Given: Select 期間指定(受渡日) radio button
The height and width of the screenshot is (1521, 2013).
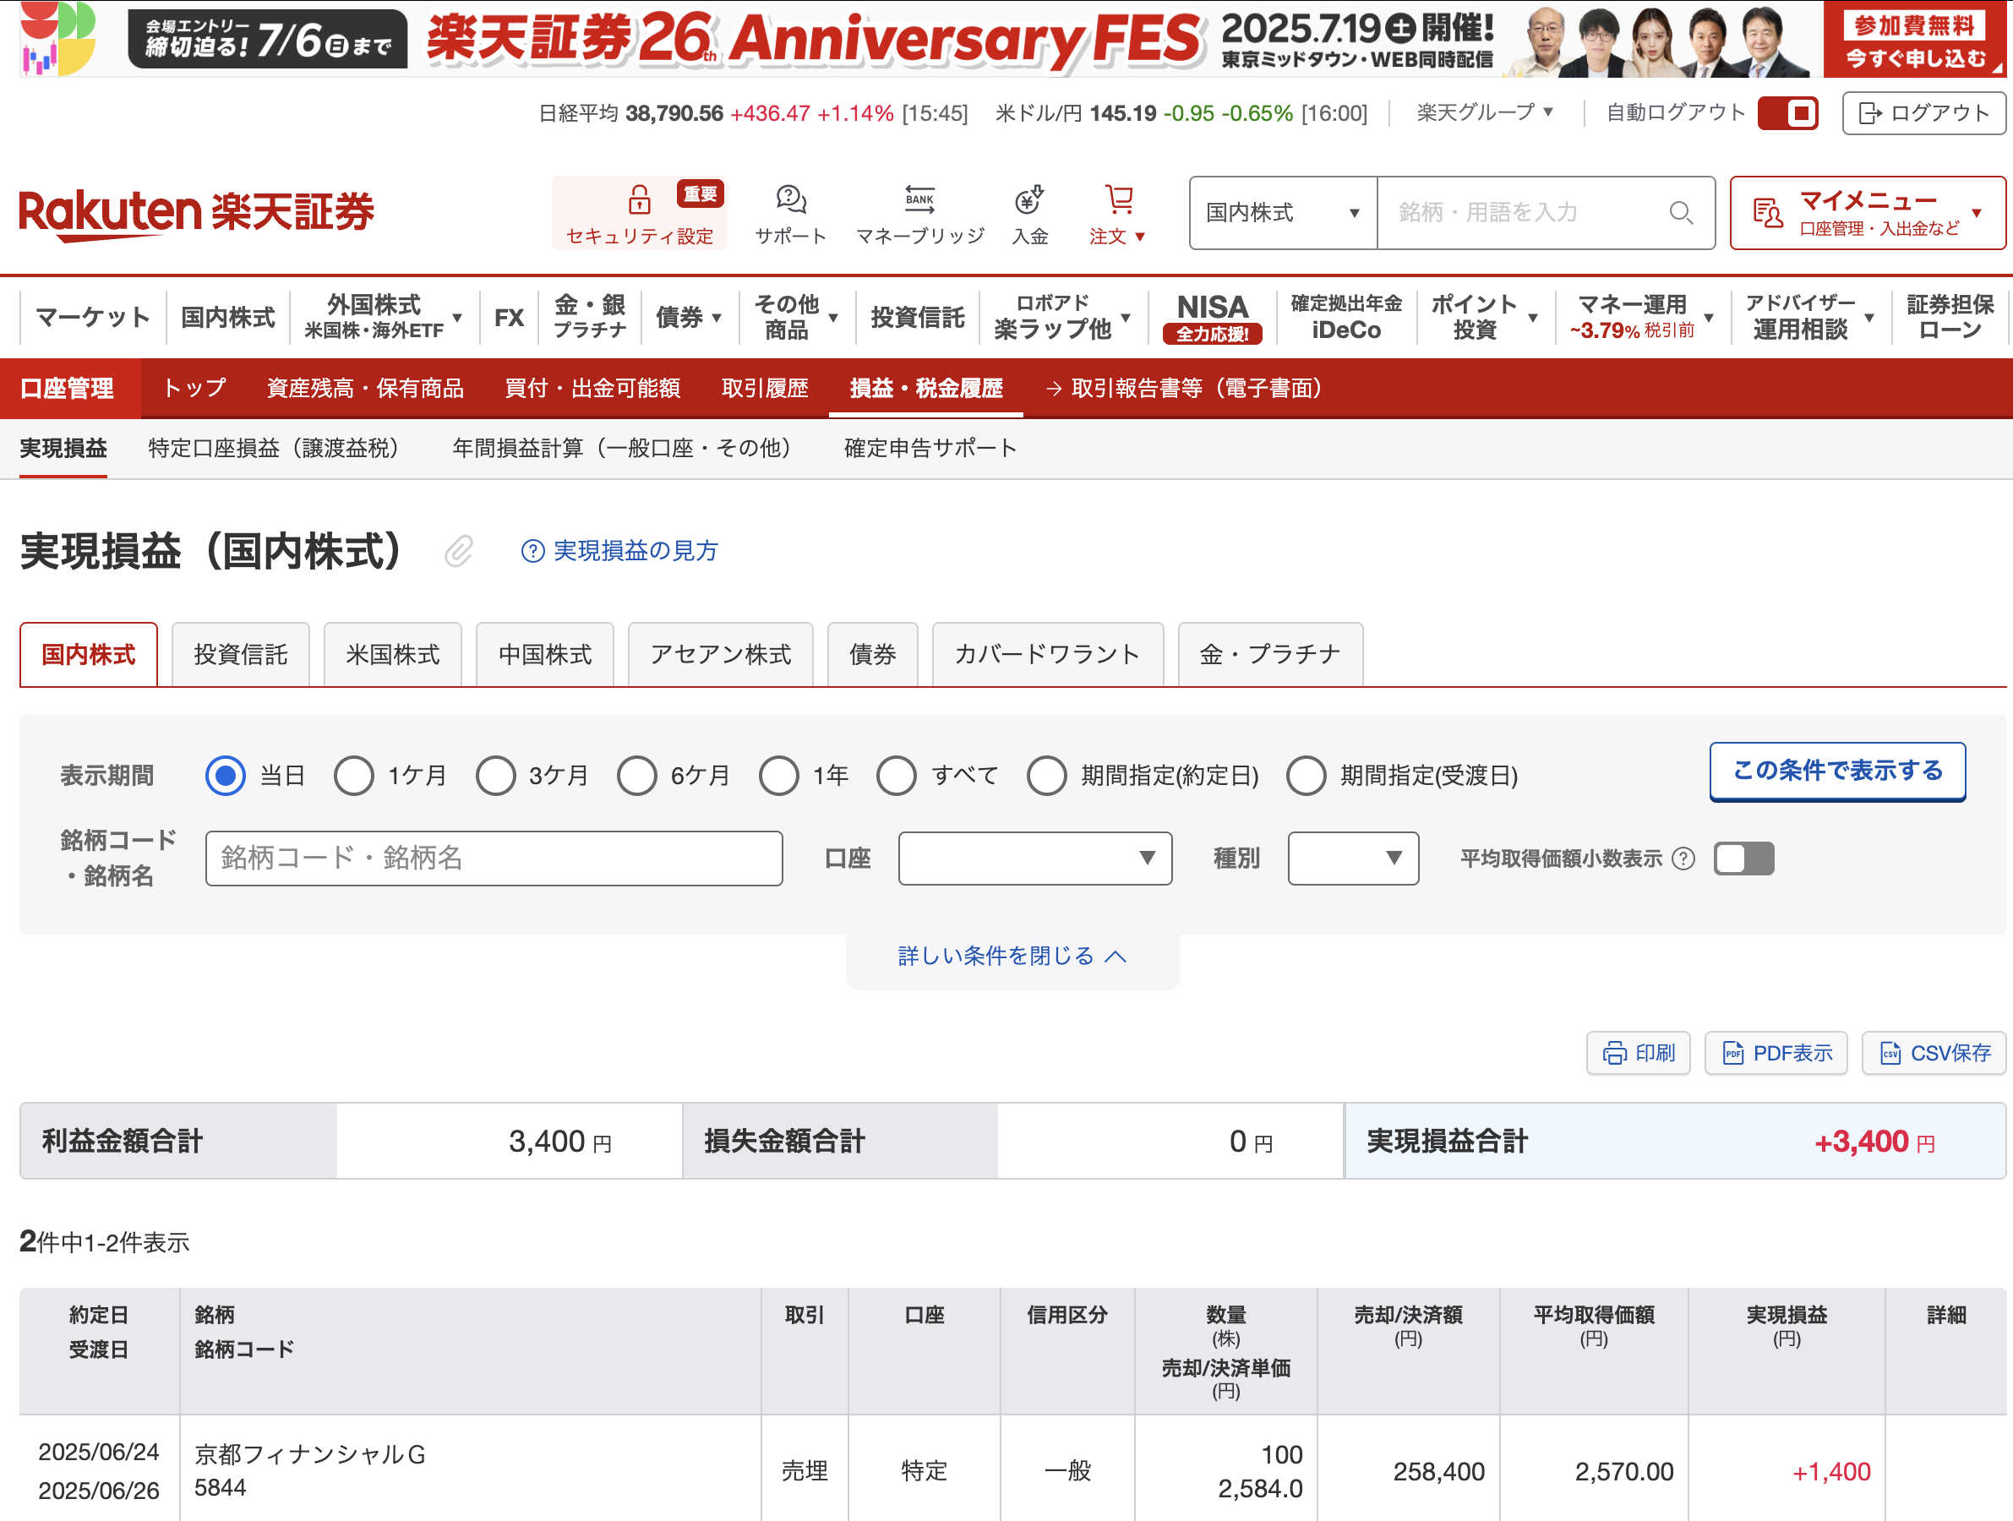Looking at the screenshot, I should tap(1306, 776).
